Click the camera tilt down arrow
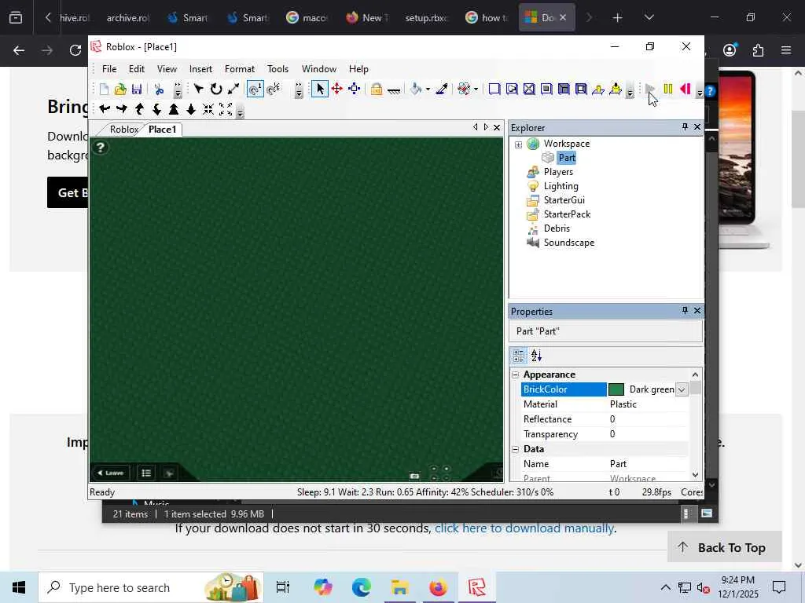The image size is (805, 603). tap(156, 108)
